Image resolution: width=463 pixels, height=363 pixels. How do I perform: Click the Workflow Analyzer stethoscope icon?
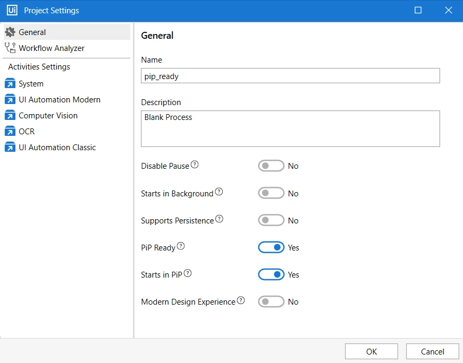pos(10,48)
